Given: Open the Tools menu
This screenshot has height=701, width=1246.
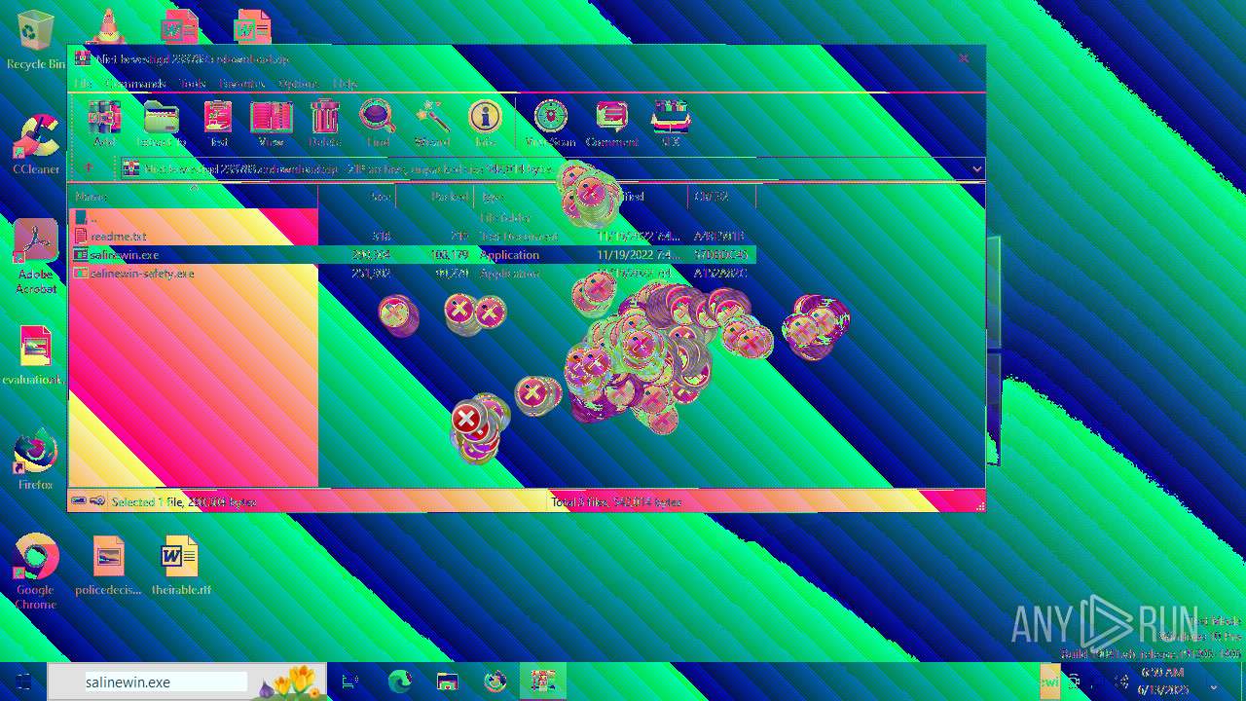Looking at the screenshot, I should click(193, 84).
